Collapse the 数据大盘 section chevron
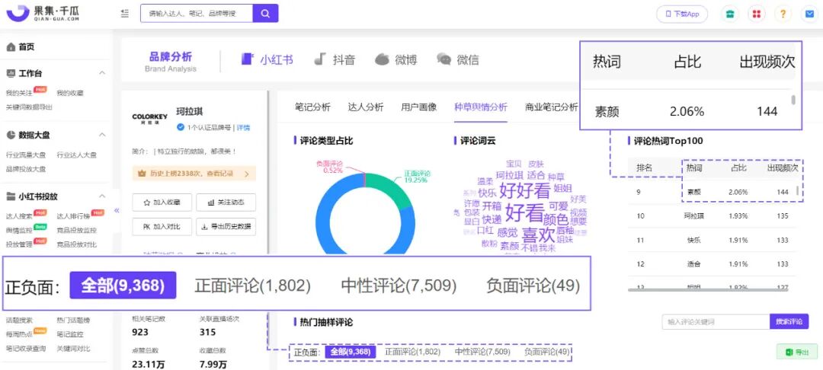Screen dimensions: 823x370 [x=102, y=136]
